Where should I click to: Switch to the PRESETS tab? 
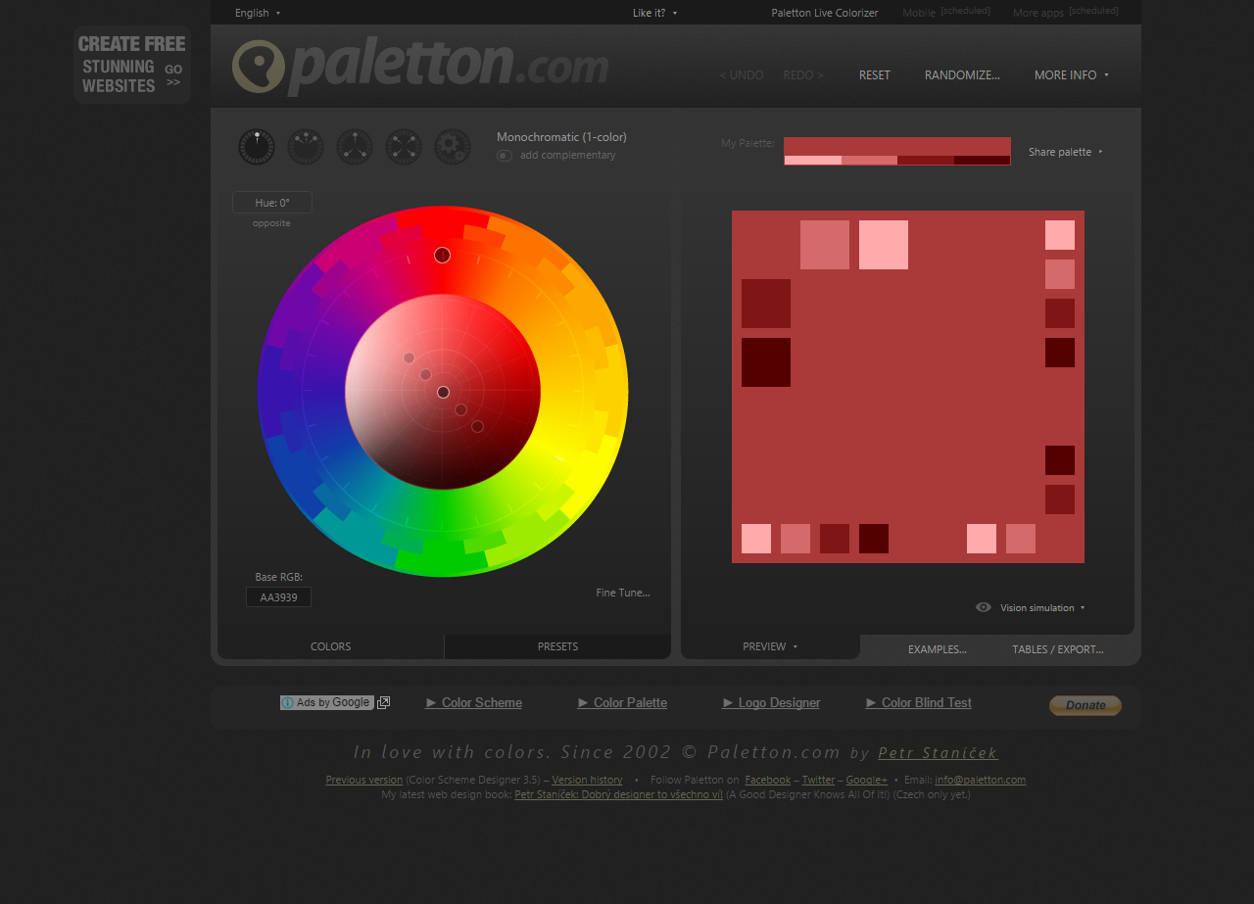pos(556,646)
